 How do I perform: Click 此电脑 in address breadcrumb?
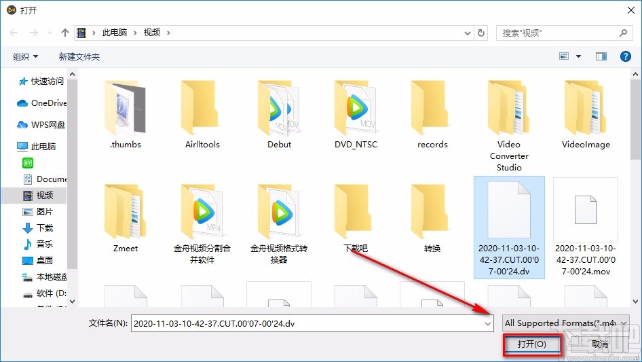(115, 33)
